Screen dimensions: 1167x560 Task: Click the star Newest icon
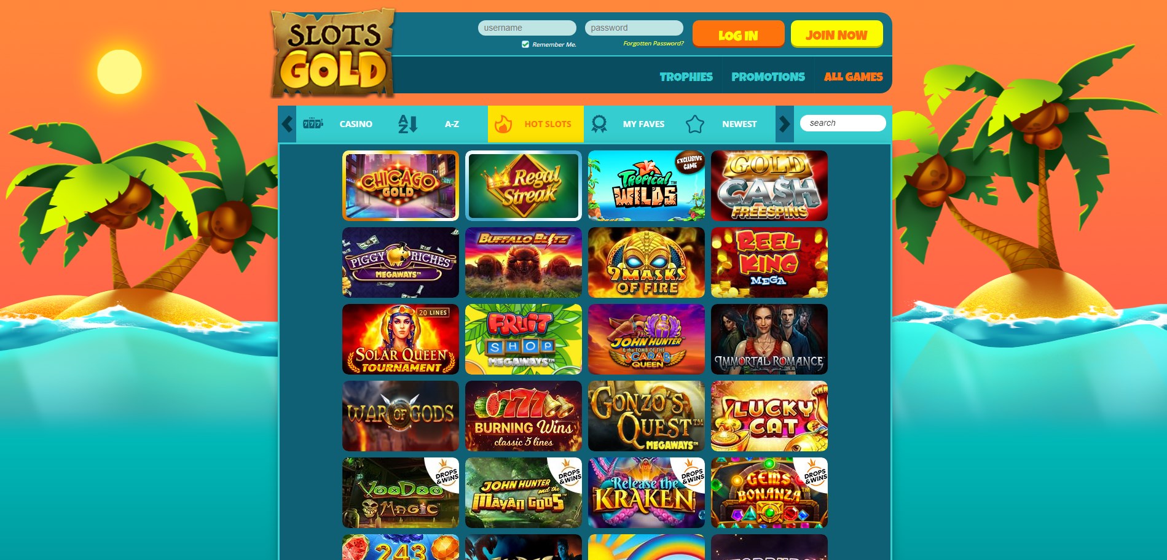pyautogui.click(x=695, y=124)
